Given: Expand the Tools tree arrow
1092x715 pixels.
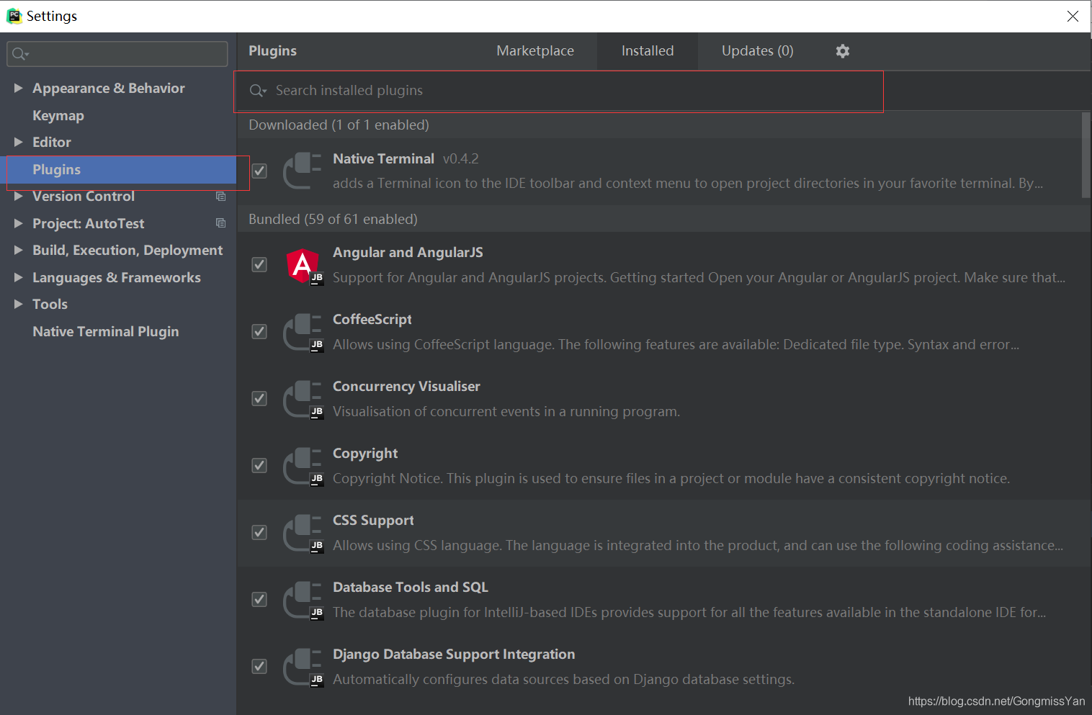Looking at the screenshot, I should (19, 304).
